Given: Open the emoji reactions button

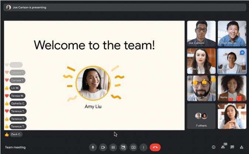Looking at the screenshot, I should [x=123, y=147].
